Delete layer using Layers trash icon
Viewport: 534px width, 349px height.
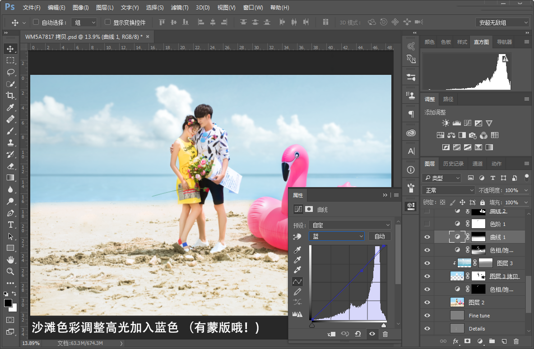516,341
